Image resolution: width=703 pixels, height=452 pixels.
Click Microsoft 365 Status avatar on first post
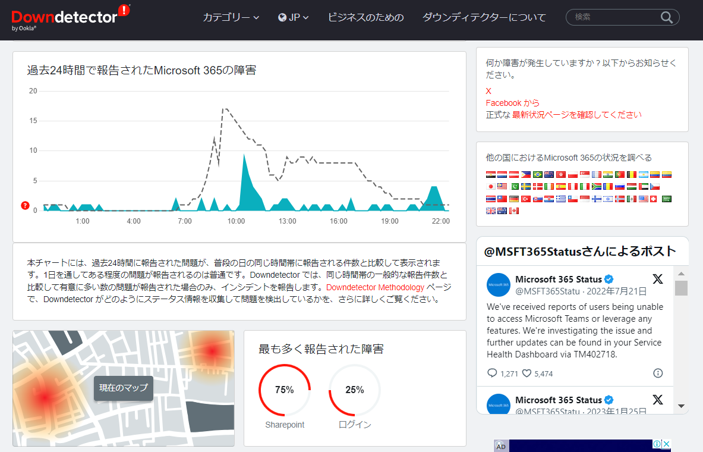click(499, 284)
